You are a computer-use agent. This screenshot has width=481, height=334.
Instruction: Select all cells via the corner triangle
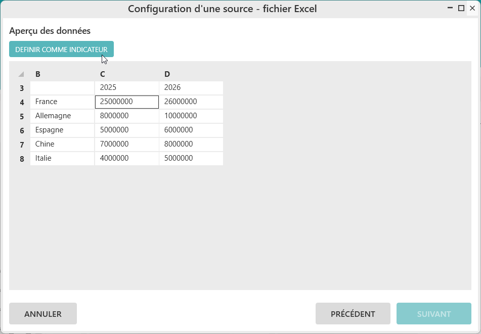(x=21, y=74)
